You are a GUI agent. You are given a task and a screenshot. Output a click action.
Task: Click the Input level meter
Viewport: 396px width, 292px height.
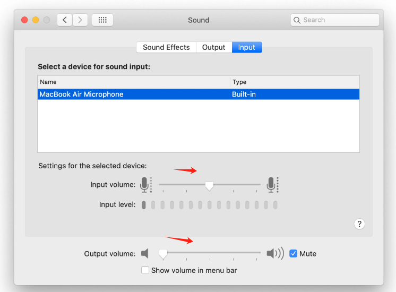click(209, 205)
